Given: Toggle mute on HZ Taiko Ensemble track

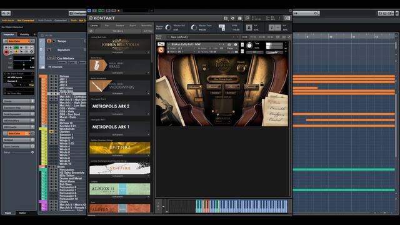Looking at the screenshot, I should pos(51,172).
